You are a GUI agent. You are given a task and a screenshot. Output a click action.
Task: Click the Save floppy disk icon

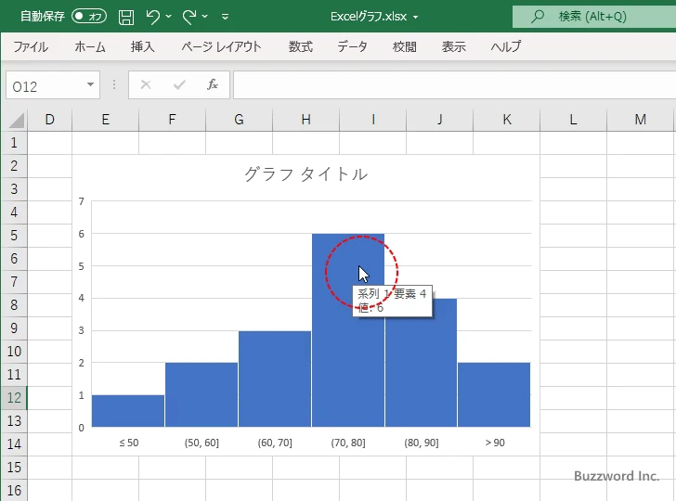(x=126, y=17)
